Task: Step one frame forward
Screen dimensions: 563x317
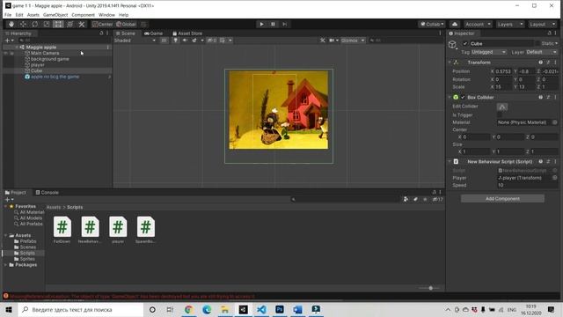Action: point(284,24)
